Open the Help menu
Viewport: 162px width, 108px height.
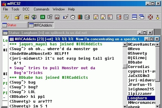pyautogui.click(x=71, y=9)
